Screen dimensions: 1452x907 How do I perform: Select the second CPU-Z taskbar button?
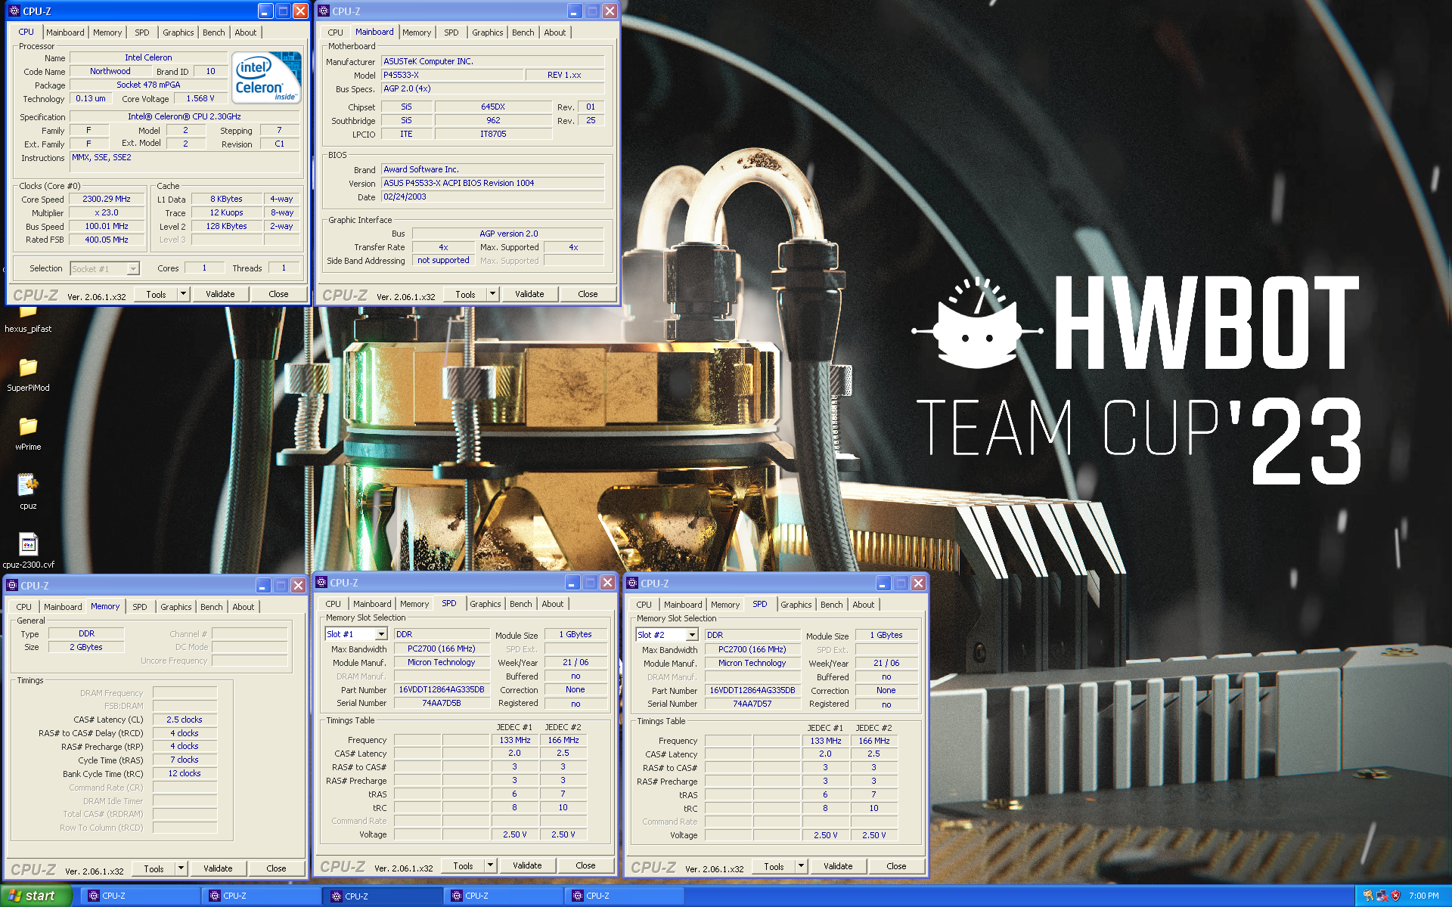[x=262, y=896]
